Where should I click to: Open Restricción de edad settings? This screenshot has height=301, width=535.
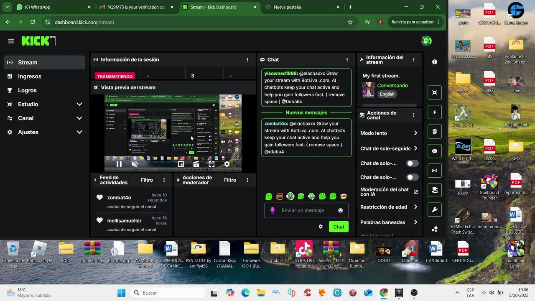point(389,207)
